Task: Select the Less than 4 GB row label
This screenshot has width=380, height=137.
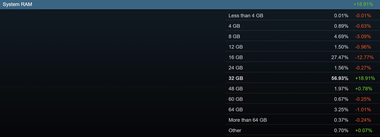Action: (246, 15)
